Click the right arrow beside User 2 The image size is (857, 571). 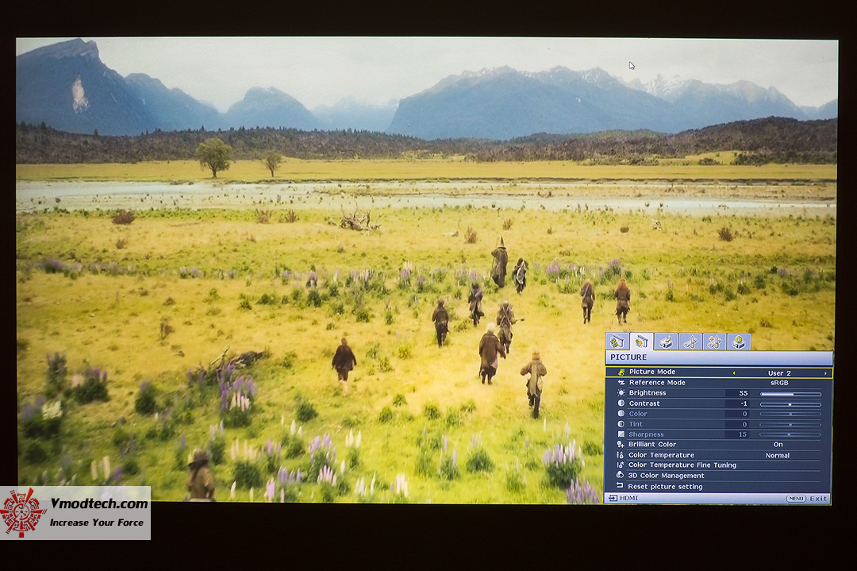pos(824,373)
